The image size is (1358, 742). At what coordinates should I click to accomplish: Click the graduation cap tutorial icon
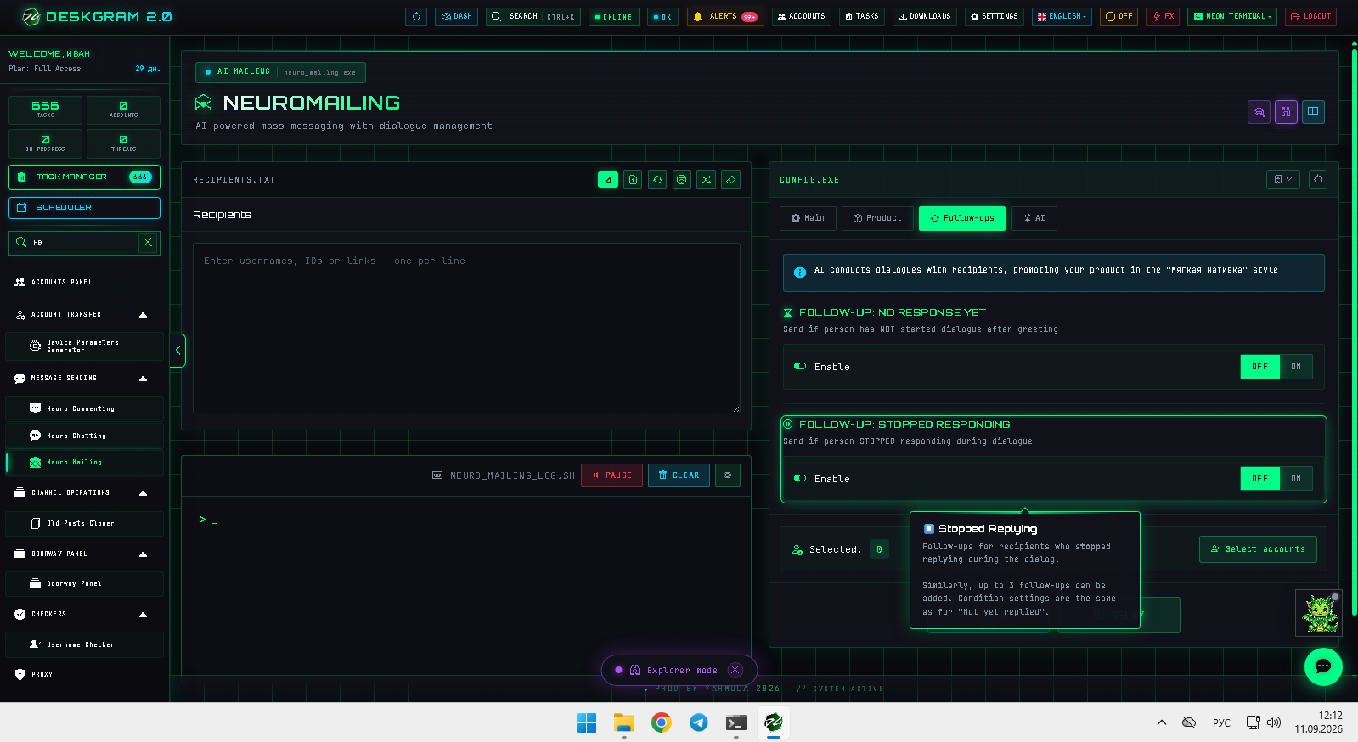point(1259,112)
